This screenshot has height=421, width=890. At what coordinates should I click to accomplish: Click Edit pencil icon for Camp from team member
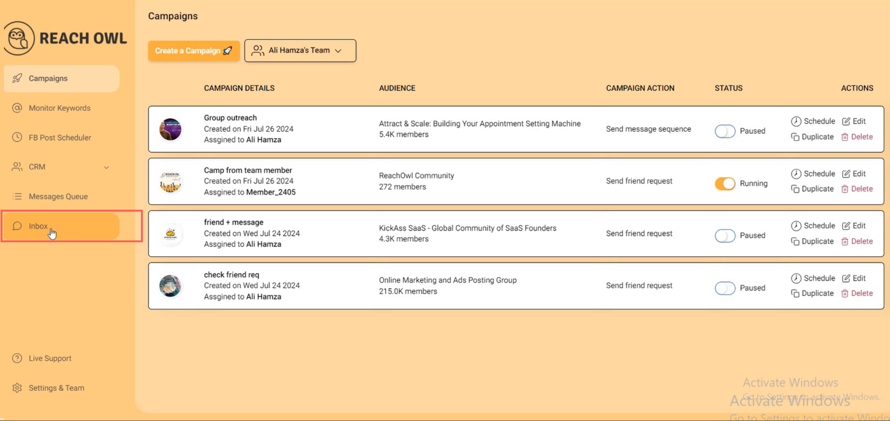tap(846, 174)
